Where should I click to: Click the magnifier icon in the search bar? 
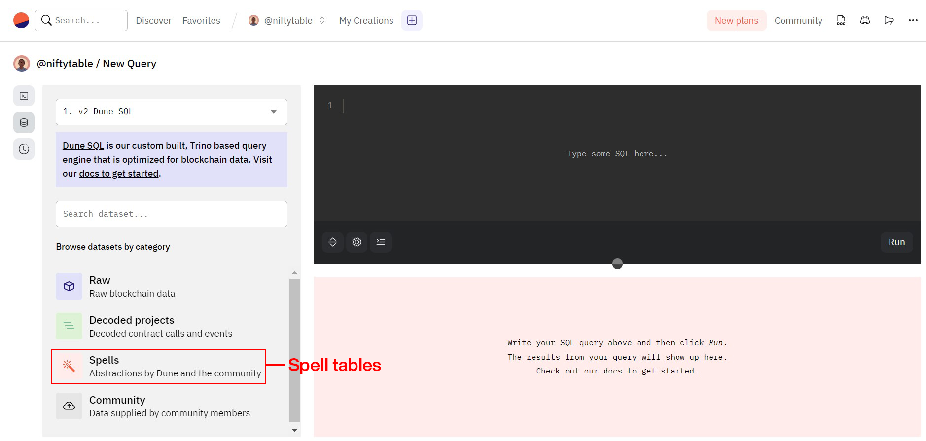pyautogui.click(x=46, y=20)
